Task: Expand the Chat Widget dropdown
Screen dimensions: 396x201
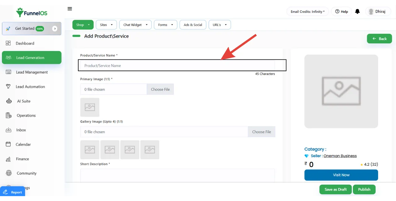Action: [x=135, y=25]
